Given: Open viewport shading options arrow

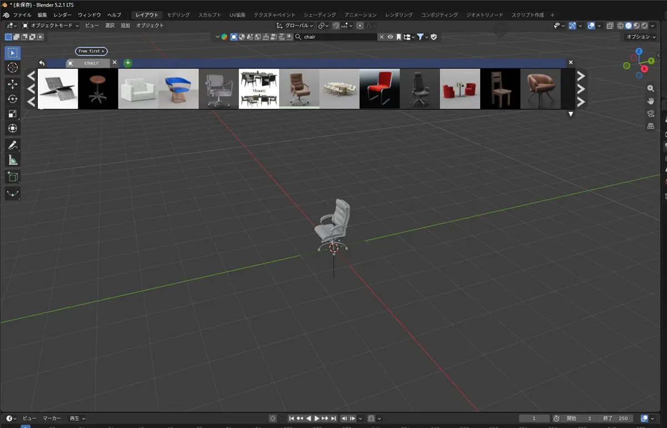Looking at the screenshot, I should point(653,26).
